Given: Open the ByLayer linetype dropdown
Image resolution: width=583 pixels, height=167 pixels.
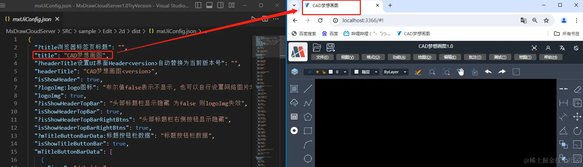Looking at the screenshot, I should [395, 72].
